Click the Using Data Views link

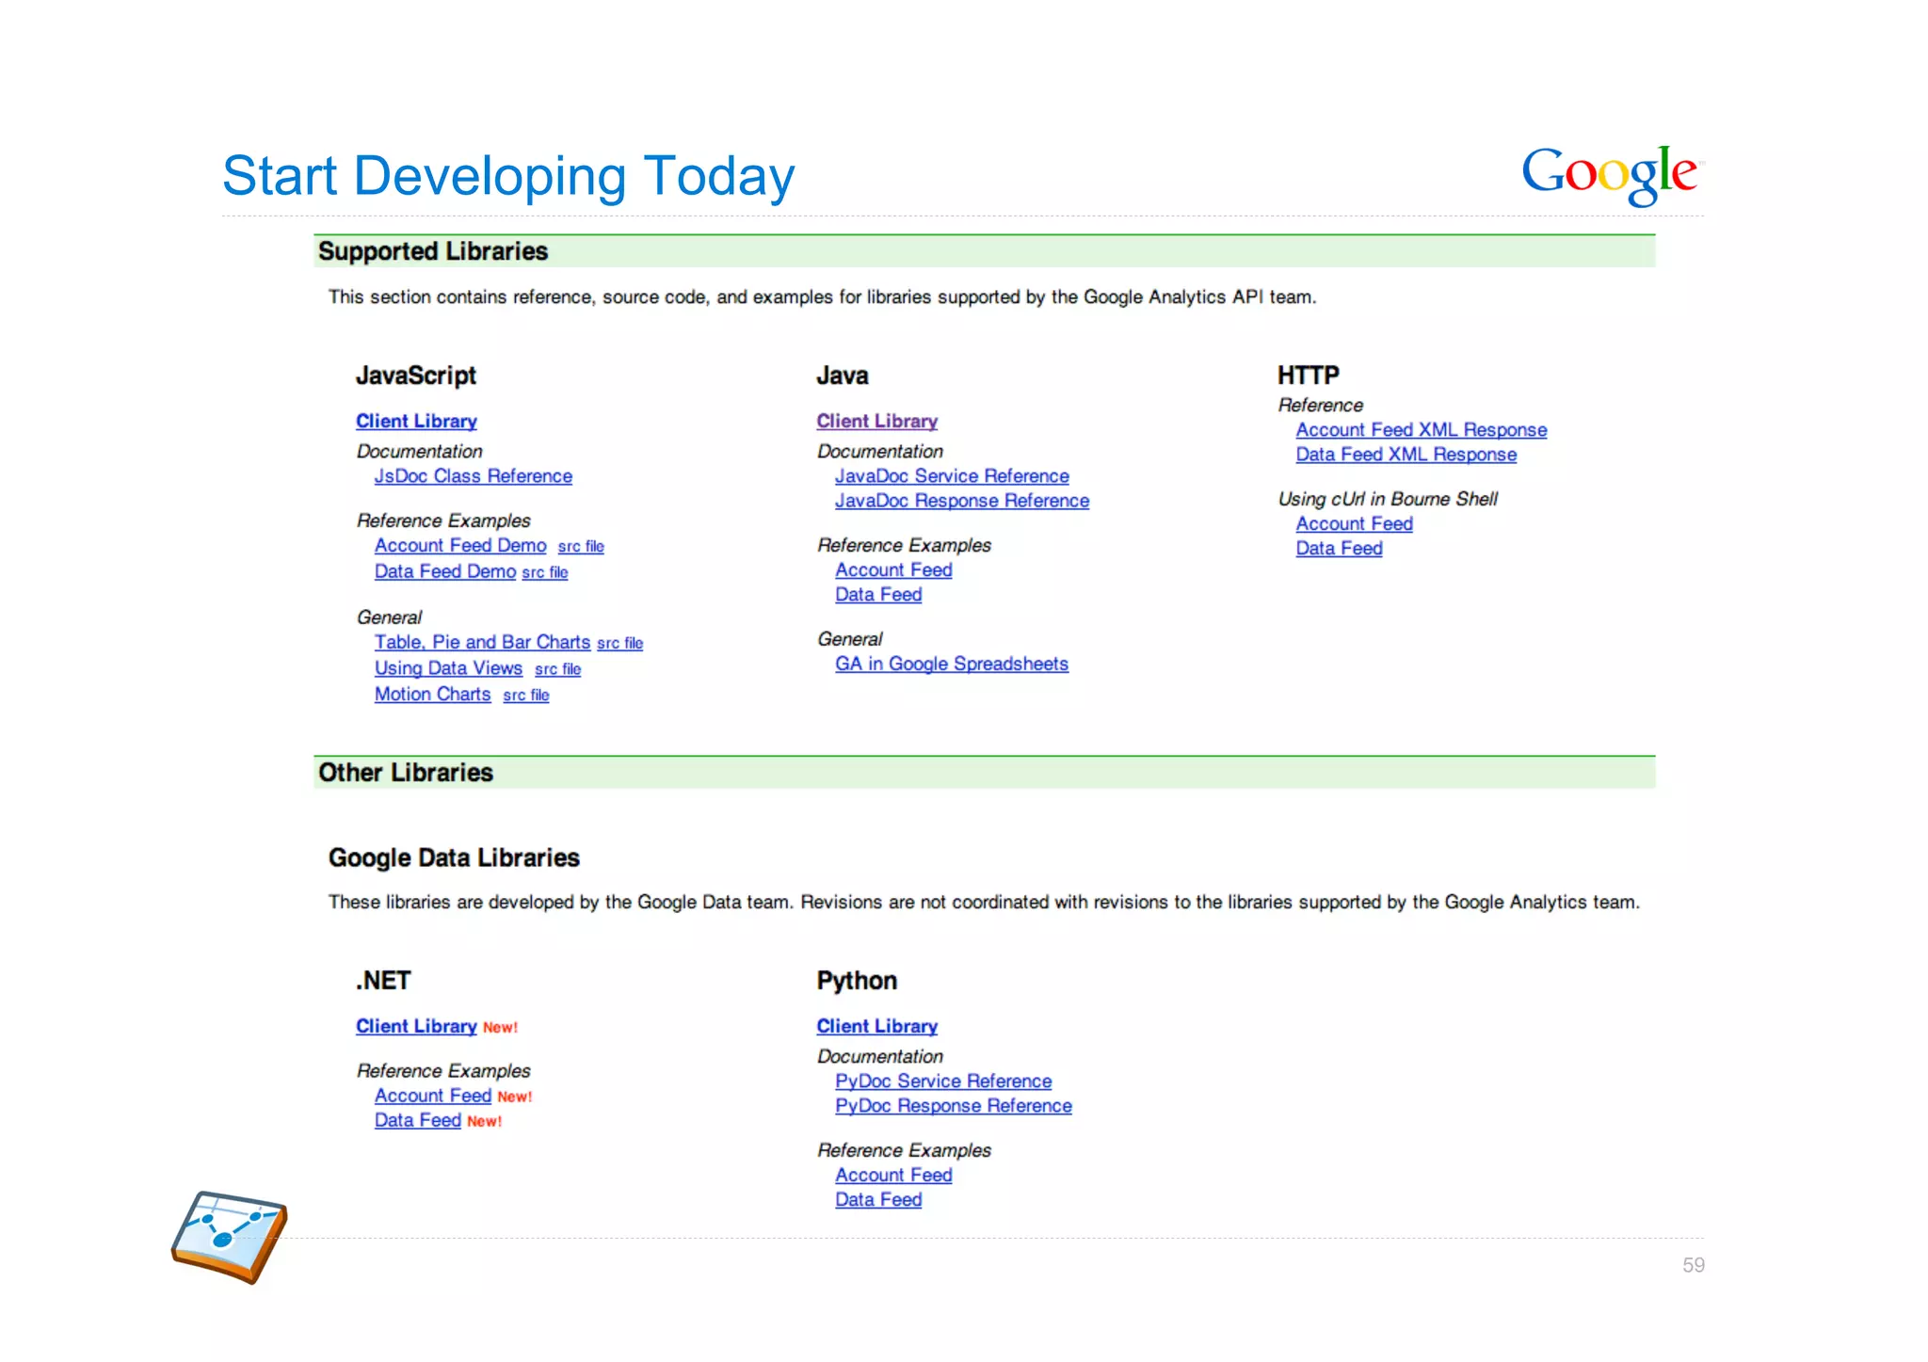coord(448,668)
